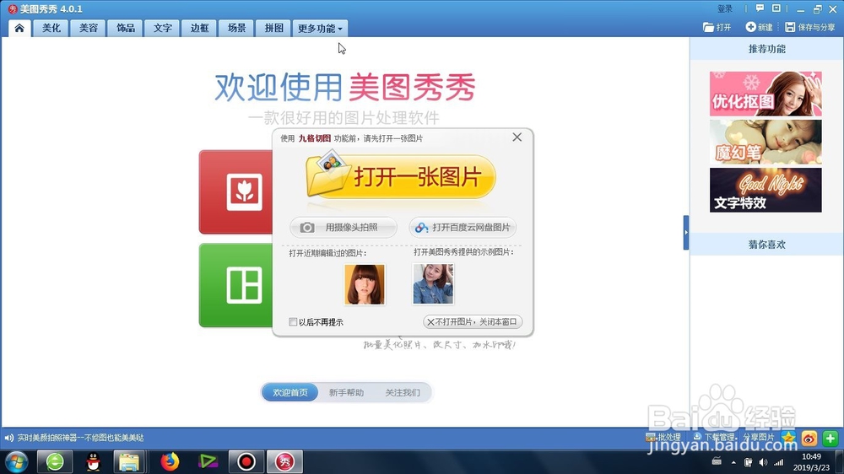Click the red flower picture tile
Image resolution: width=844 pixels, height=474 pixels.
(x=236, y=191)
